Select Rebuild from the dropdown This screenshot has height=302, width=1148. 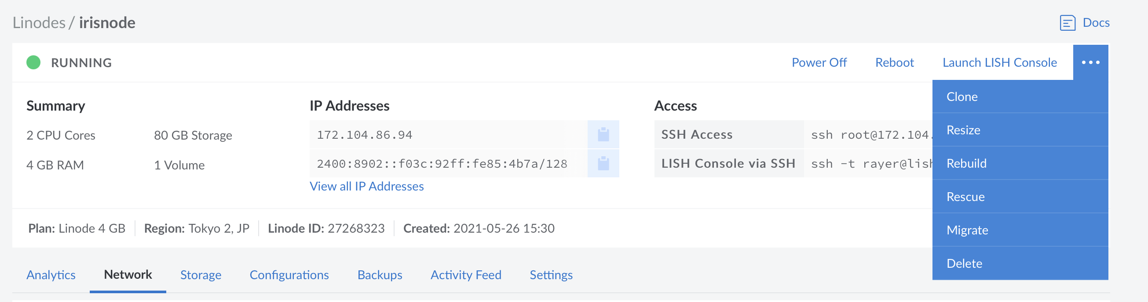pyautogui.click(x=1020, y=163)
